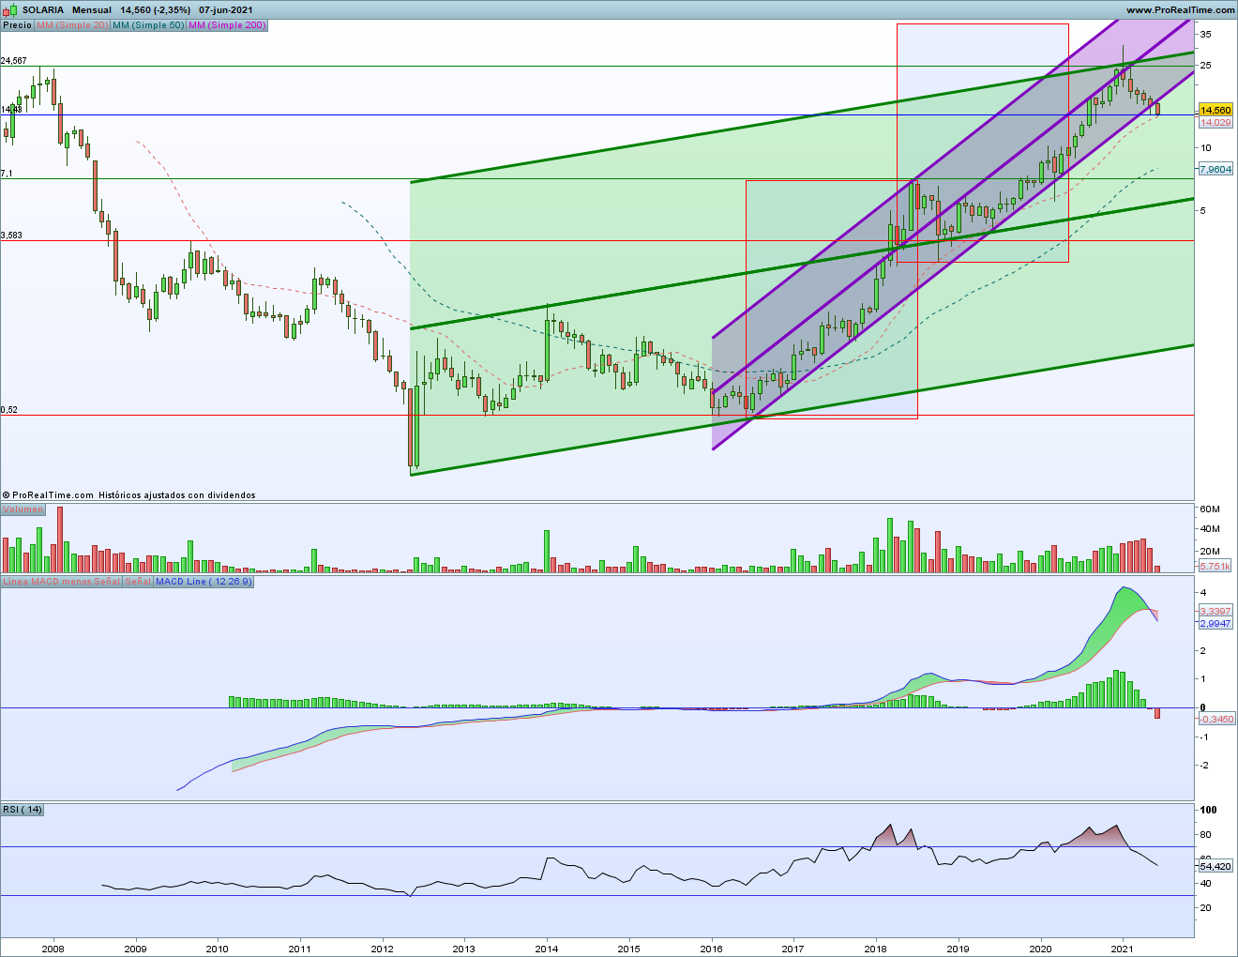Click the -0,3450 MACD histogram value tag
The width and height of the screenshot is (1238, 957).
click(x=1217, y=718)
